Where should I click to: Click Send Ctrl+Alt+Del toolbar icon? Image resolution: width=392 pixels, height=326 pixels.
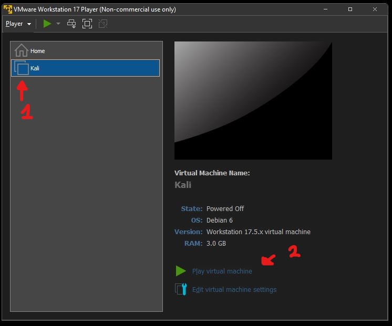pos(71,24)
